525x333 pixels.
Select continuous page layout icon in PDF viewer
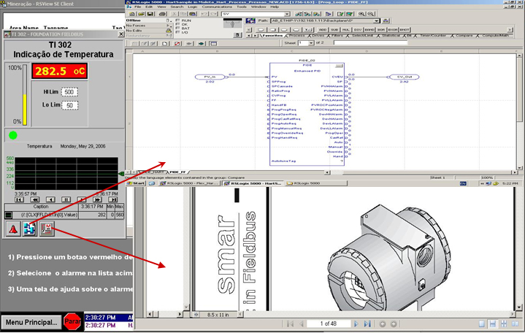click(x=493, y=324)
